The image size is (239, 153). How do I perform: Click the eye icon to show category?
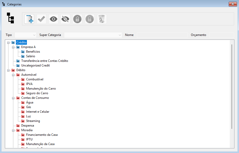click(54, 19)
